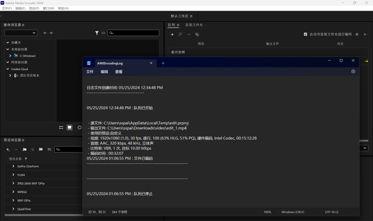Export the selected preset

49,150
